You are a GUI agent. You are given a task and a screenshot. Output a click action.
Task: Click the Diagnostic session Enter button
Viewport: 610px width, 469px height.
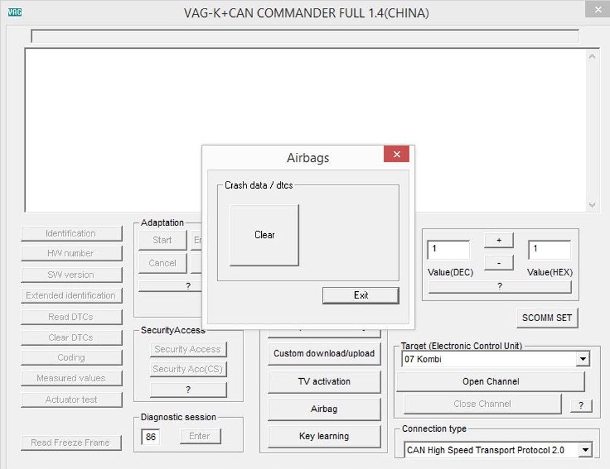click(200, 436)
